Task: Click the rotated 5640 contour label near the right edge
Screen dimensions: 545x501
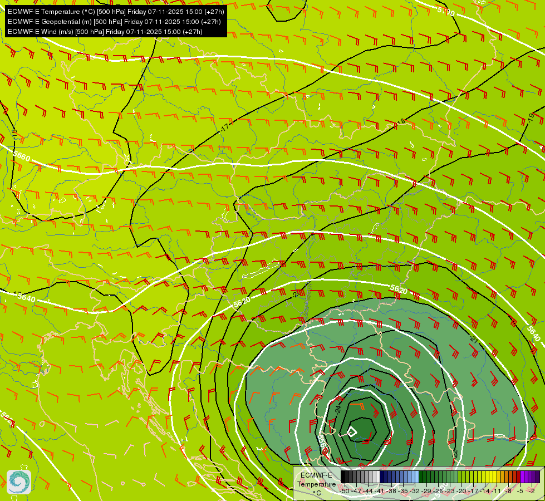Action: point(533,333)
